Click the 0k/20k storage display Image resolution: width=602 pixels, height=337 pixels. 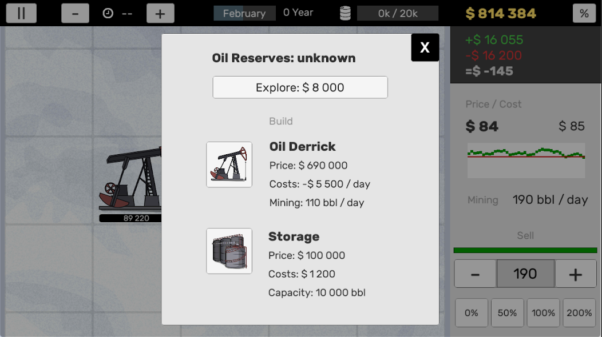tap(398, 13)
